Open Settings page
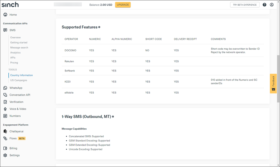 pos(15,155)
